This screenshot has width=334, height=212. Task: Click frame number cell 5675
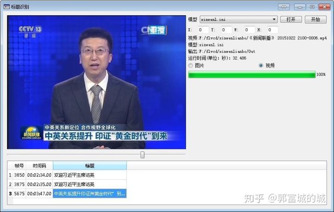19,193
